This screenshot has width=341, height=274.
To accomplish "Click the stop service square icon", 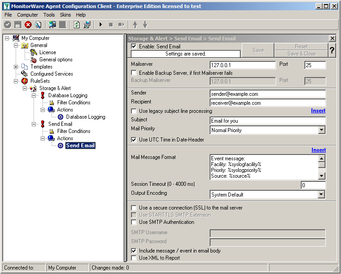I will pyautogui.click(x=111, y=25).
